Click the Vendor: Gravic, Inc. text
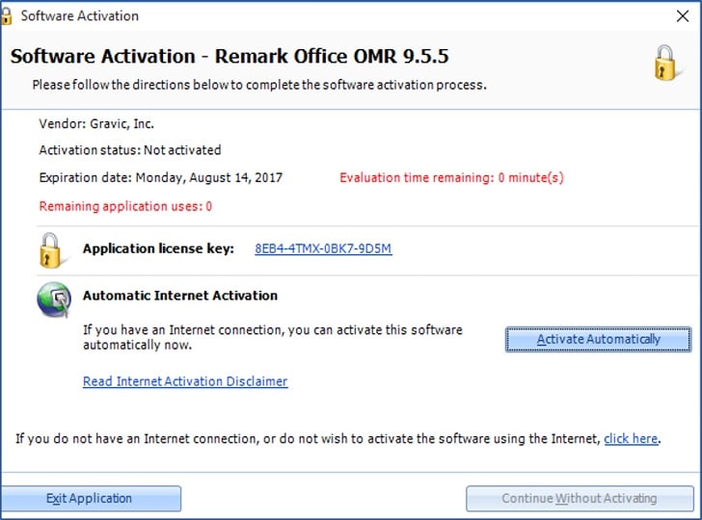Viewport: 702px width, 520px height. click(96, 124)
